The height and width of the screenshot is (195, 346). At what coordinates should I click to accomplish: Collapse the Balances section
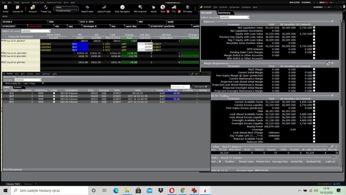tap(202, 22)
